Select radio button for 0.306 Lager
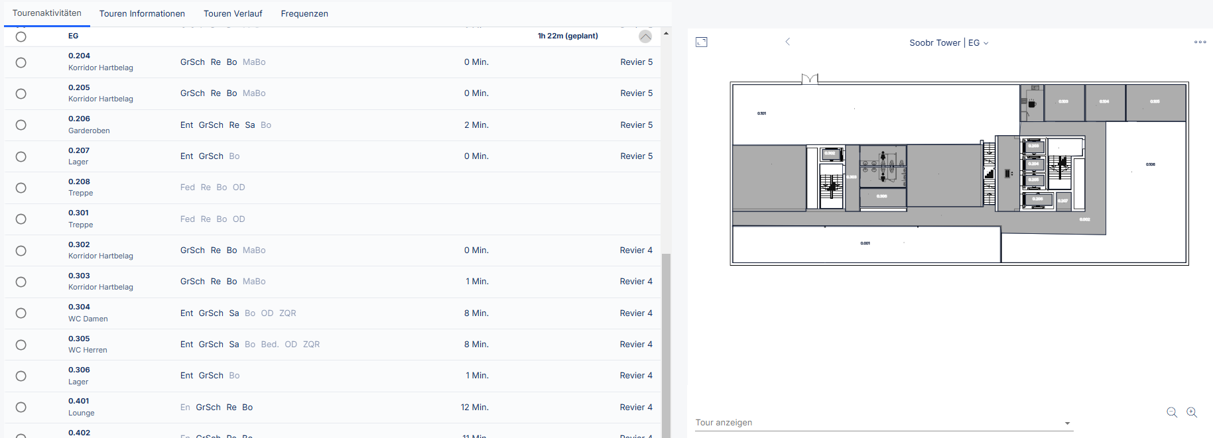The height and width of the screenshot is (438, 1213). click(21, 376)
